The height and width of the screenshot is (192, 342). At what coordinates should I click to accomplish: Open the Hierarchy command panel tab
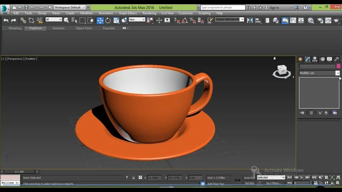(315, 59)
